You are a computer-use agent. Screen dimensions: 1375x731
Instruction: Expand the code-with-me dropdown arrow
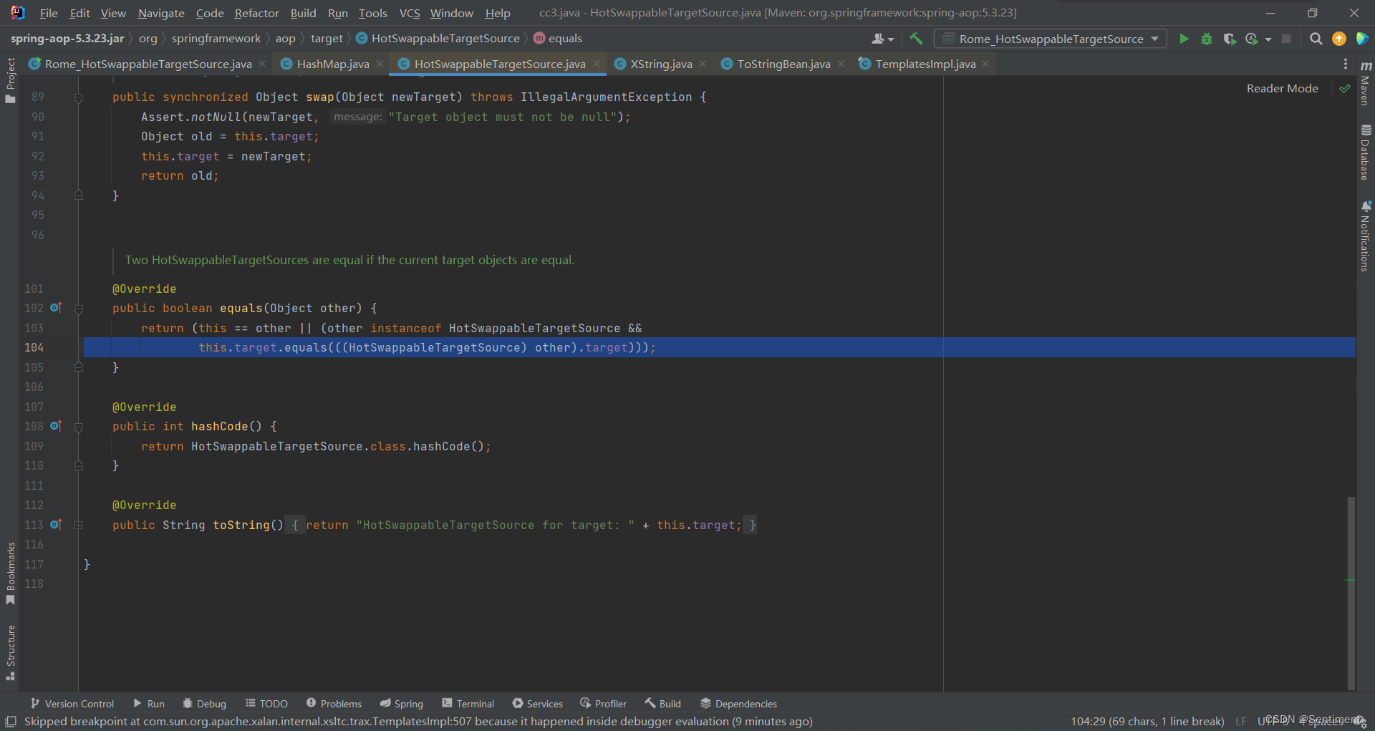coord(891,39)
